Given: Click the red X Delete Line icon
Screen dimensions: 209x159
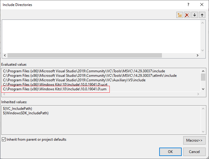Looking at the screenshot, I should tap(187, 15).
